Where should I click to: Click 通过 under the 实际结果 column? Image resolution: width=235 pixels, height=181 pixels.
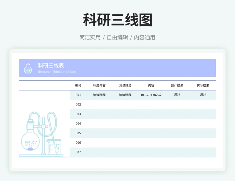tap(203, 95)
